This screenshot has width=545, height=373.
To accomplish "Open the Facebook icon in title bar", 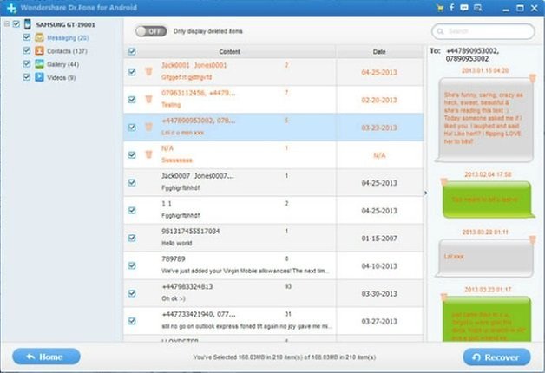I will pyautogui.click(x=452, y=7).
